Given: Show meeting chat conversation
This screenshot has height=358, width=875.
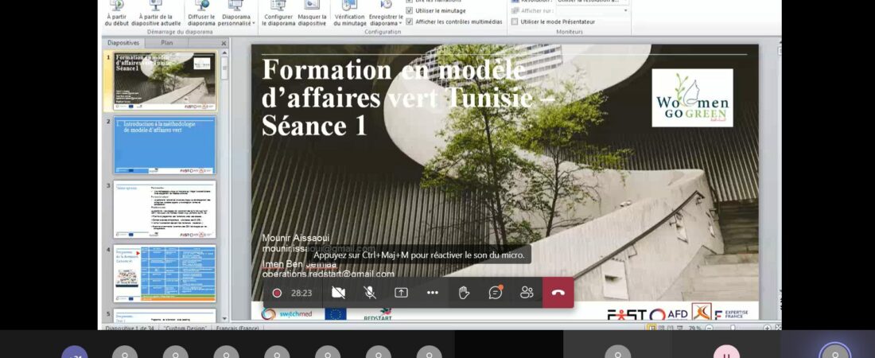Looking at the screenshot, I should [496, 293].
